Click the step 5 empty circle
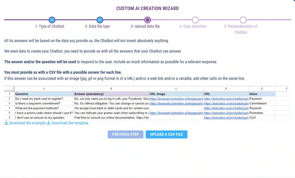 pos(243,20)
